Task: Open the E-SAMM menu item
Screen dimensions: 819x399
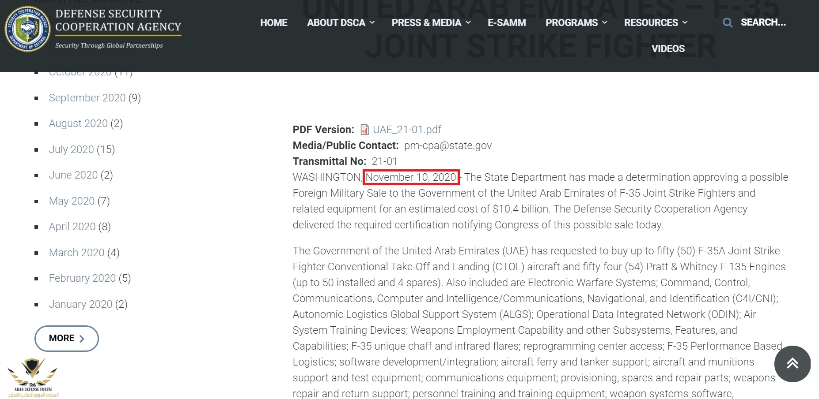Action: pos(507,22)
